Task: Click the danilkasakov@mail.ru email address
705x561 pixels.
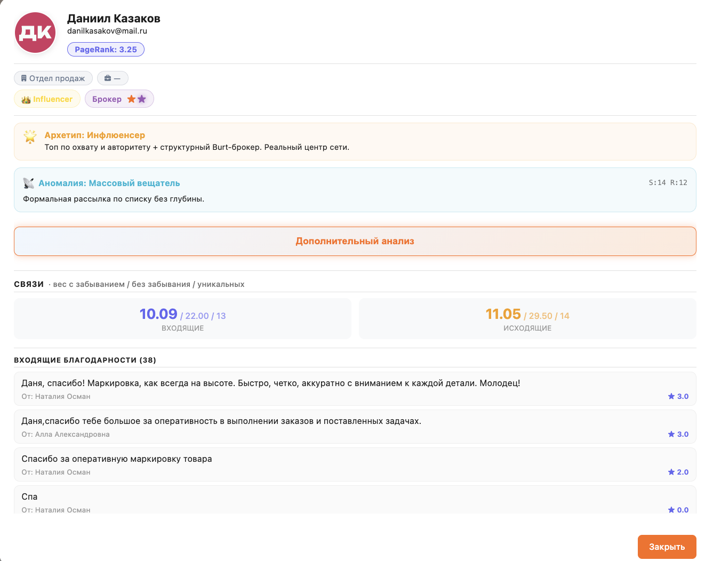Action: click(107, 31)
